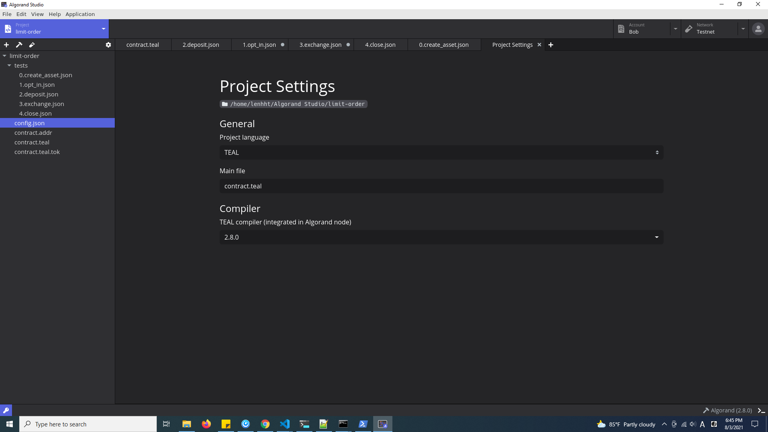Click the wrench icon in the bottom-left corner
768x432 pixels.
pyautogui.click(x=6, y=410)
